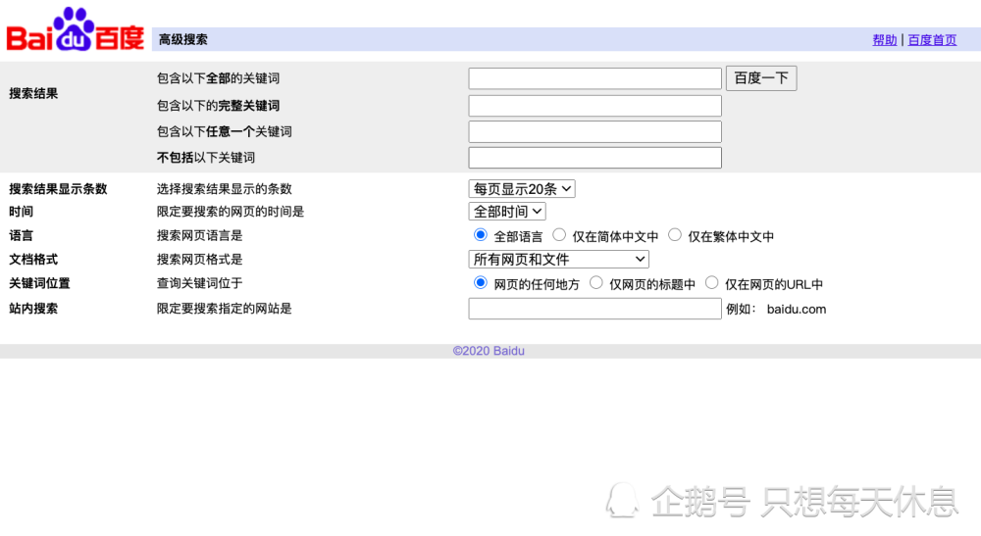The image size is (981, 536).
Task: Select the 仅网页的标题中 radio button
Action: [596, 283]
